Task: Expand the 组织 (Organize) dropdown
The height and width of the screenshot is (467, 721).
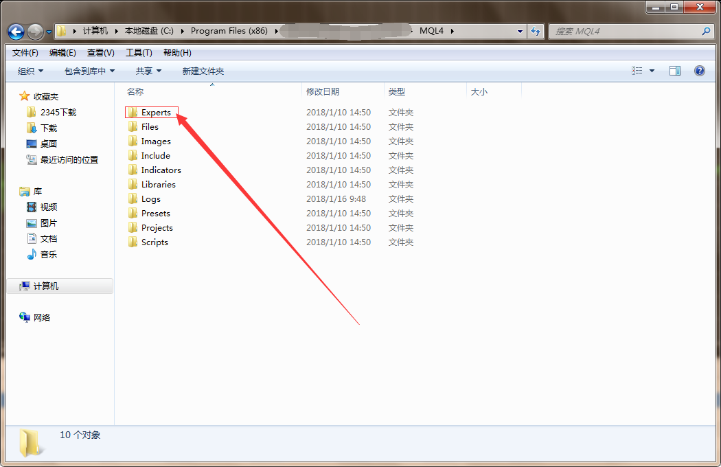Action: pyautogui.click(x=30, y=71)
